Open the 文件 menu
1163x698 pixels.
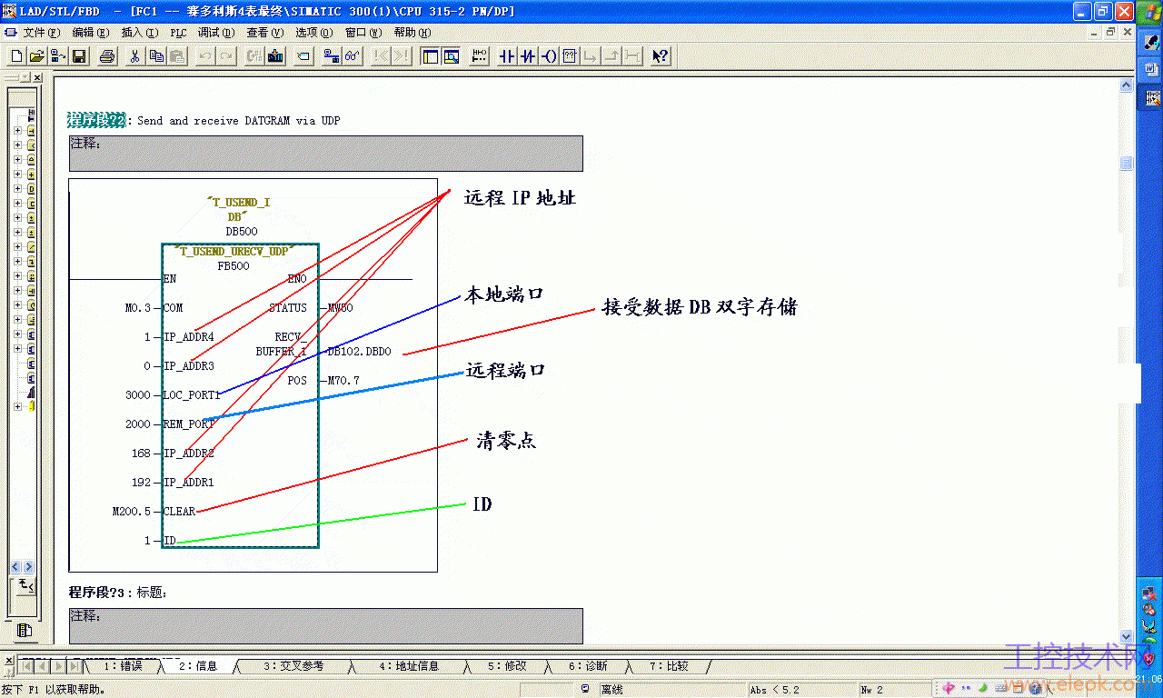(41, 32)
